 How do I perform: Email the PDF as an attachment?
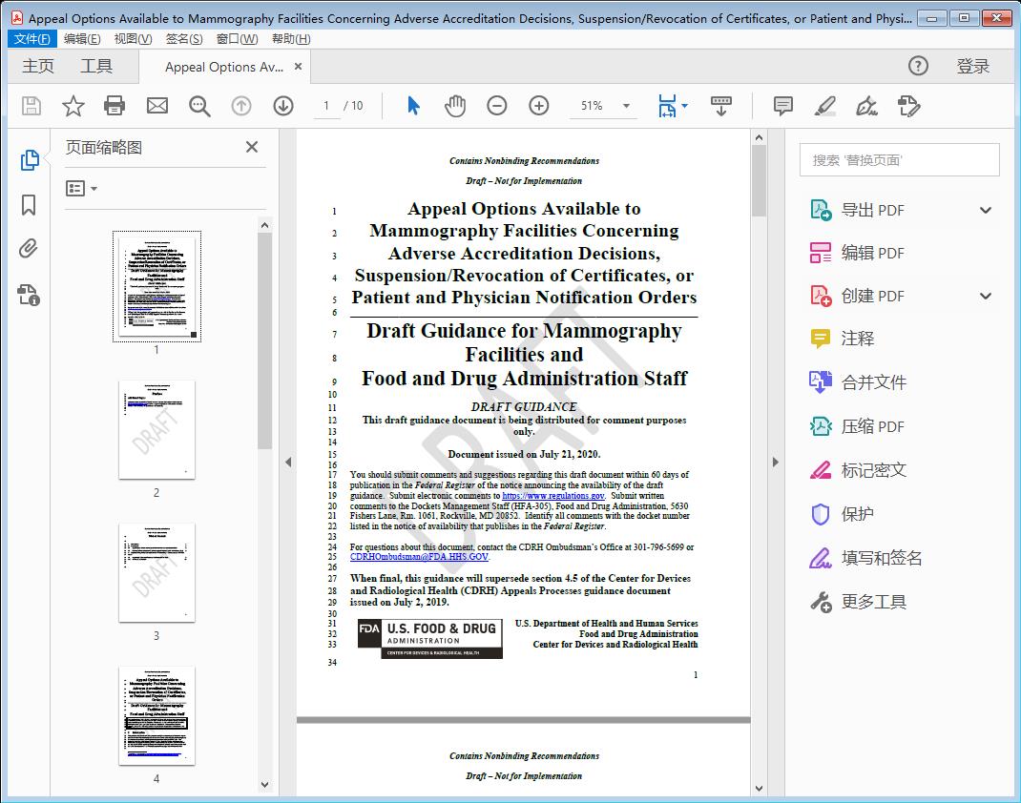[x=157, y=106]
